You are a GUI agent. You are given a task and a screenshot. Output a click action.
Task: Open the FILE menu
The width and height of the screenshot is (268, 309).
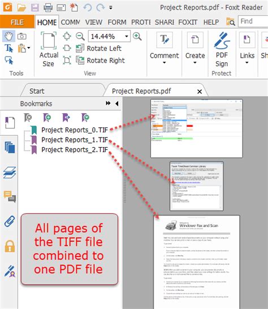[x=17, y=22]
